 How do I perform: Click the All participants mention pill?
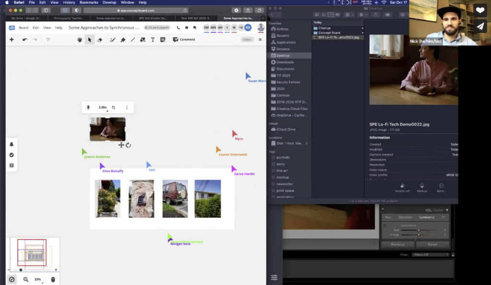pyautogui.click(x=157, y=27)
